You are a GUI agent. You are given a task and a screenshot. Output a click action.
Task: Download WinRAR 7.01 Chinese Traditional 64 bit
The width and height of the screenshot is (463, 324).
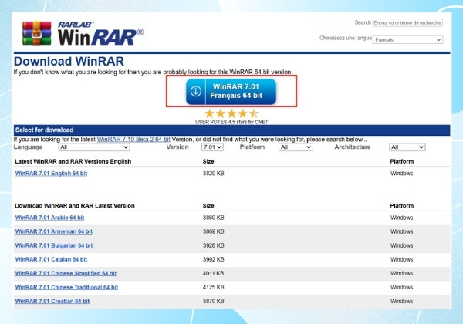click(66, 287)
